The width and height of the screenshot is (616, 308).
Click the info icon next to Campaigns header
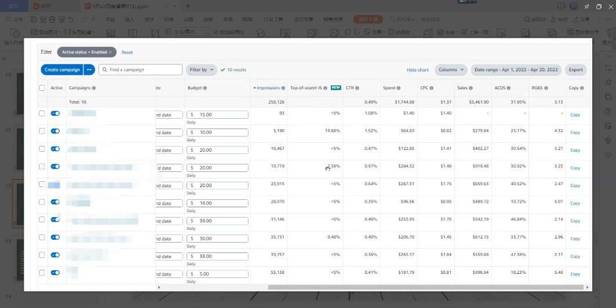click(x=94, y=88)
